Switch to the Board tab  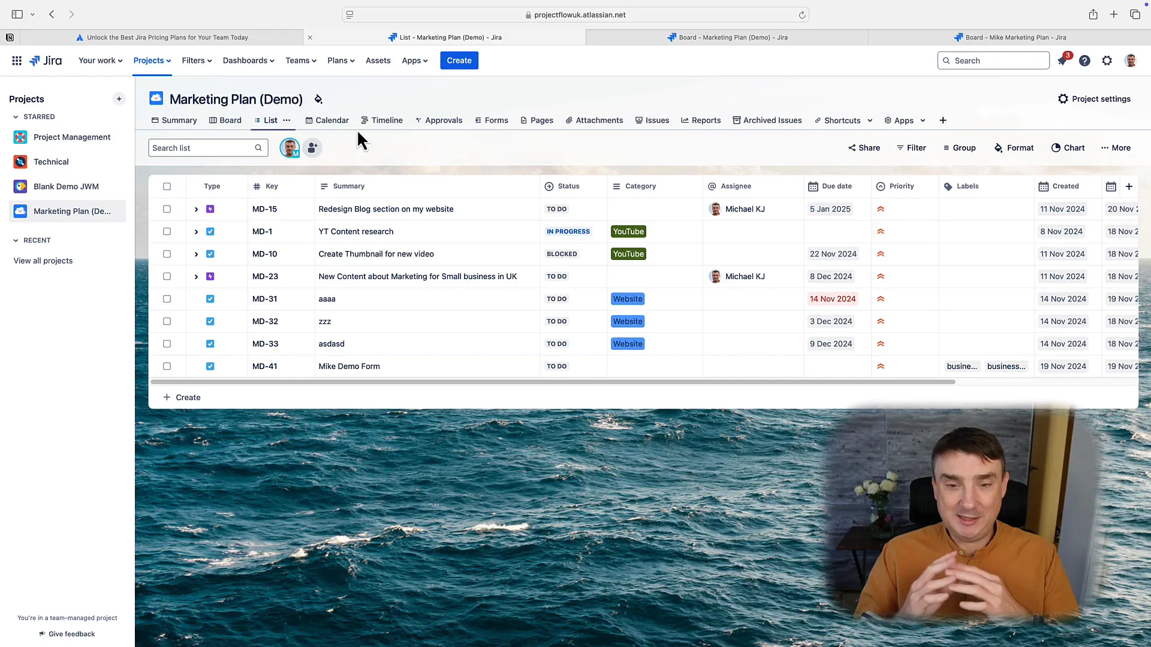pos(225,120)
